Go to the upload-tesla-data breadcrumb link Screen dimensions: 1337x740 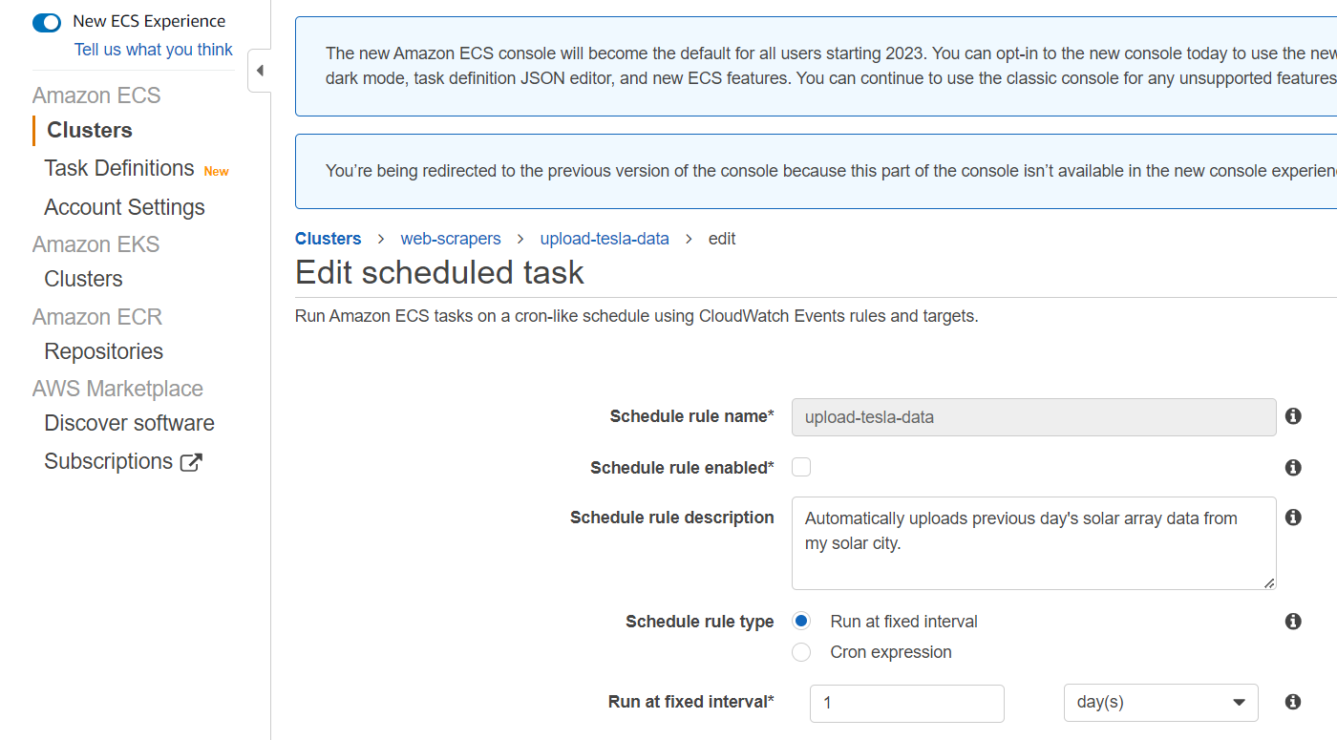click(605, 239)
